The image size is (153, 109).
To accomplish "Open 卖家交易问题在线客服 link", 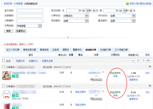I will point(141,4).
